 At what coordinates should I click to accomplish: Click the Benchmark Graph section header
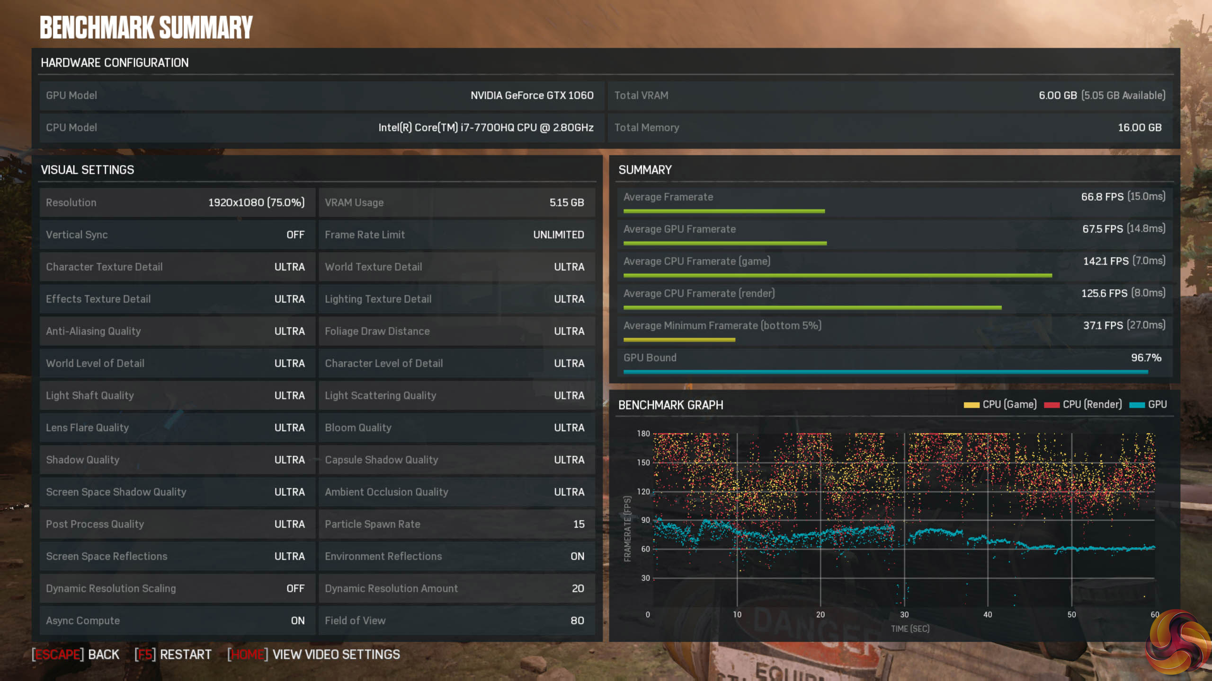click(670, 405)
